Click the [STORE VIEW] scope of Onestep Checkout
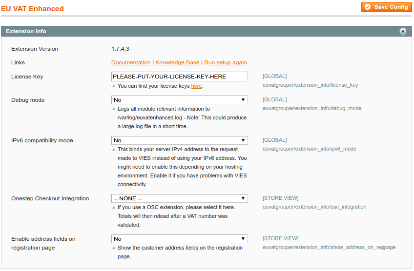Screen dimensions: 414x271 280,198
